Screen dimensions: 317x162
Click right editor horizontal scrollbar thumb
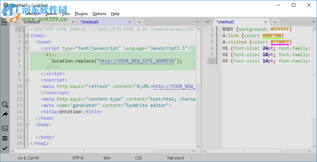(x=244, y=151)
